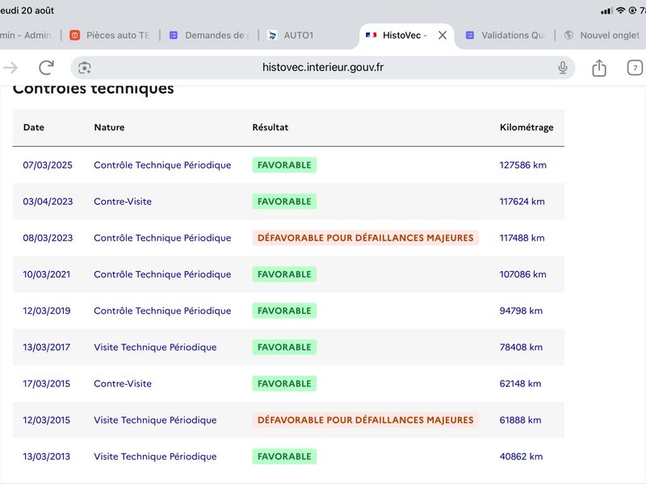Show all open tabs counter
The image size is (646, 484).
[635, 68]
